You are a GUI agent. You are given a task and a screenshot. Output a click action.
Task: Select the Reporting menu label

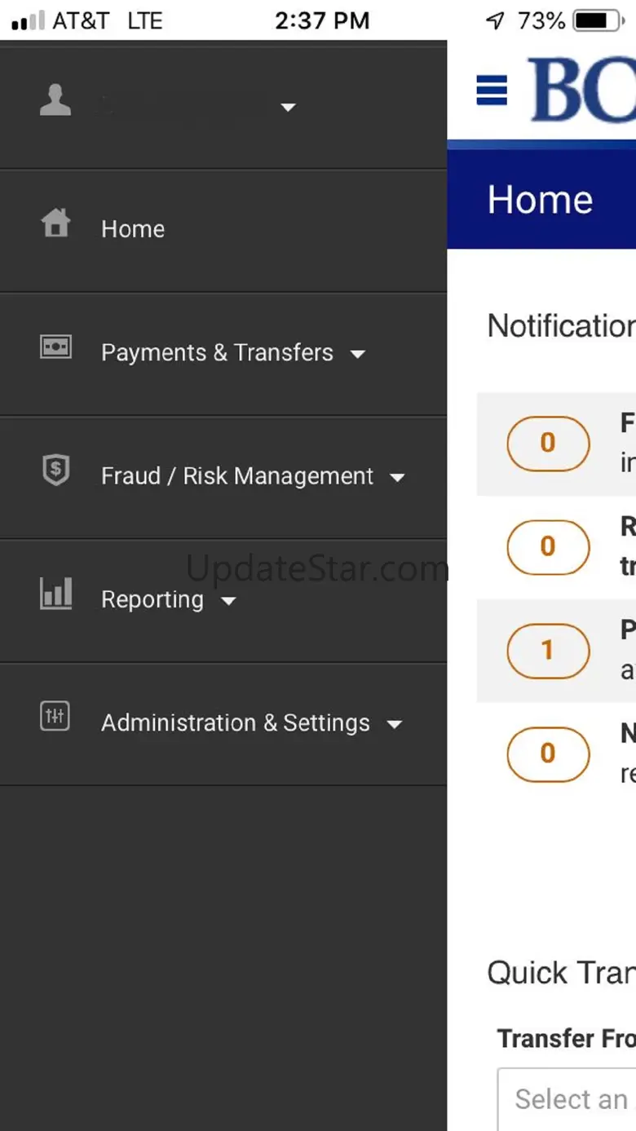tap(152, 599)
